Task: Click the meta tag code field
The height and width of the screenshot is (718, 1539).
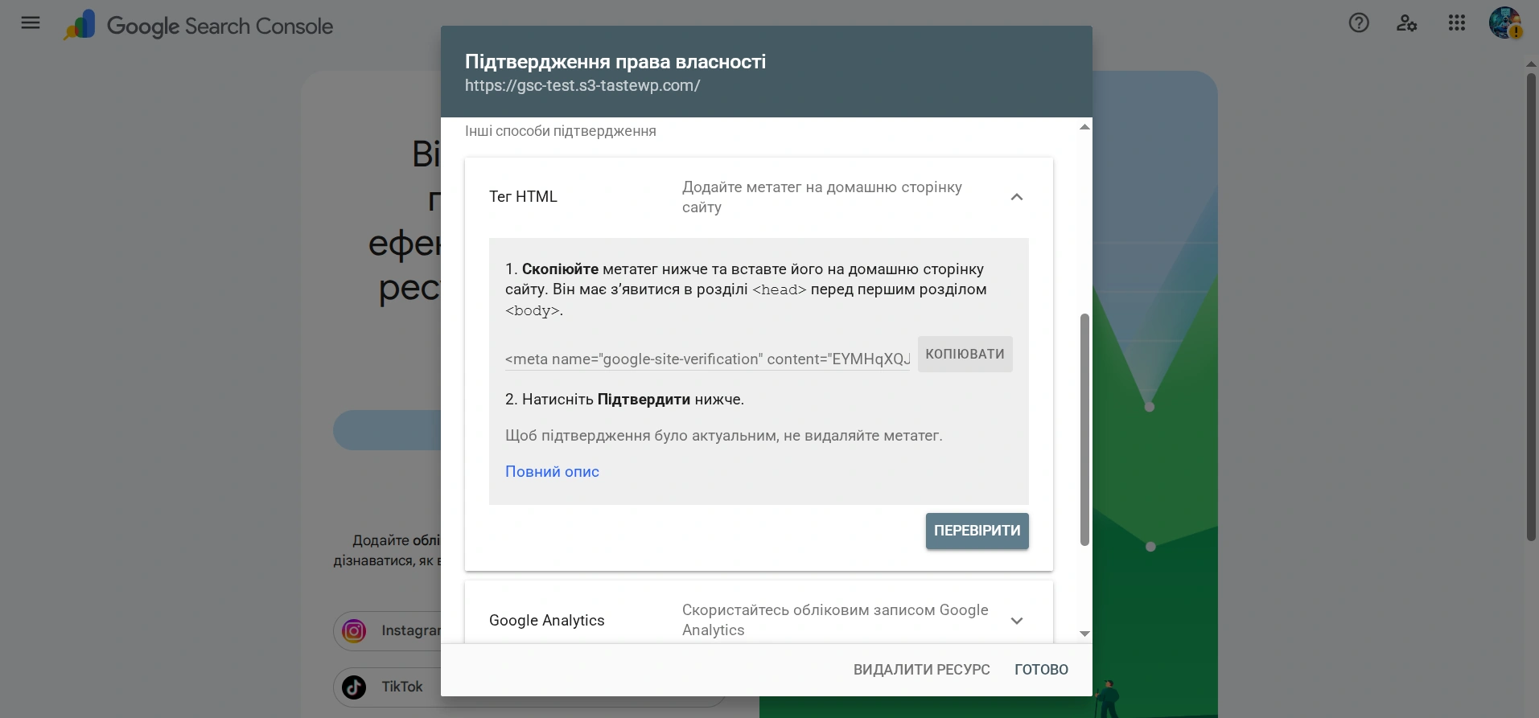Action: coord(708,359)
